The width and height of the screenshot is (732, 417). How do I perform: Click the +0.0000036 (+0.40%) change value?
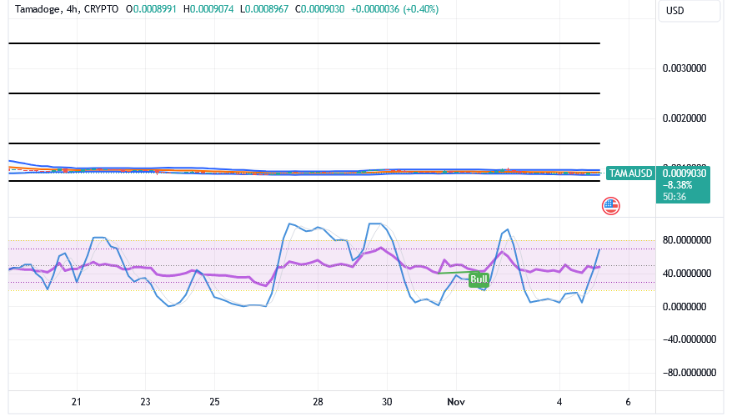click(x=394, y=9)
